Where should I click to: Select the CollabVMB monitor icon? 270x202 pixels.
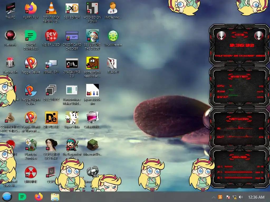(x=93, y=118)
